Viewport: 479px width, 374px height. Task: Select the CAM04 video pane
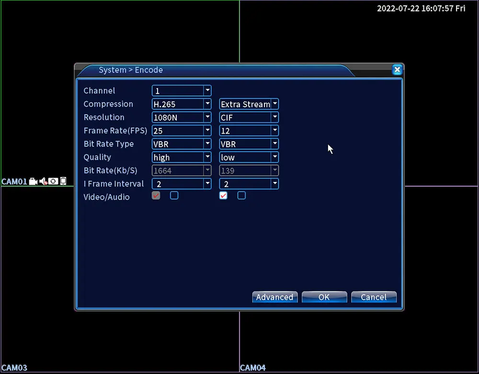pos(359,342)
